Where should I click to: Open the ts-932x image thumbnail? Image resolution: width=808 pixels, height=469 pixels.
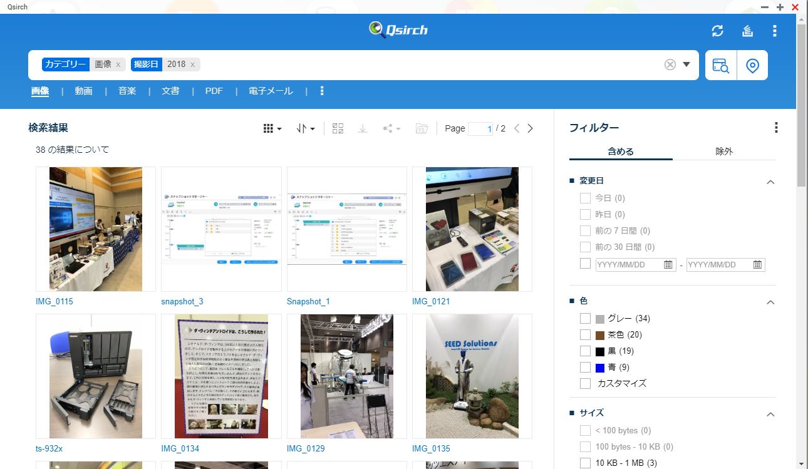[x=95, y=376]
